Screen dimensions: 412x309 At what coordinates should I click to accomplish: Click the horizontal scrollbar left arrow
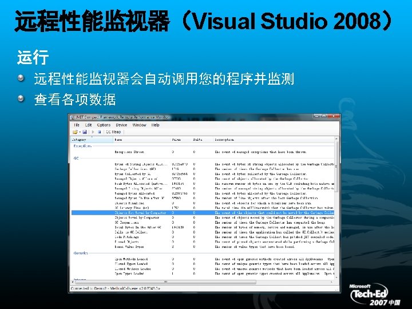tap(73, 282)
